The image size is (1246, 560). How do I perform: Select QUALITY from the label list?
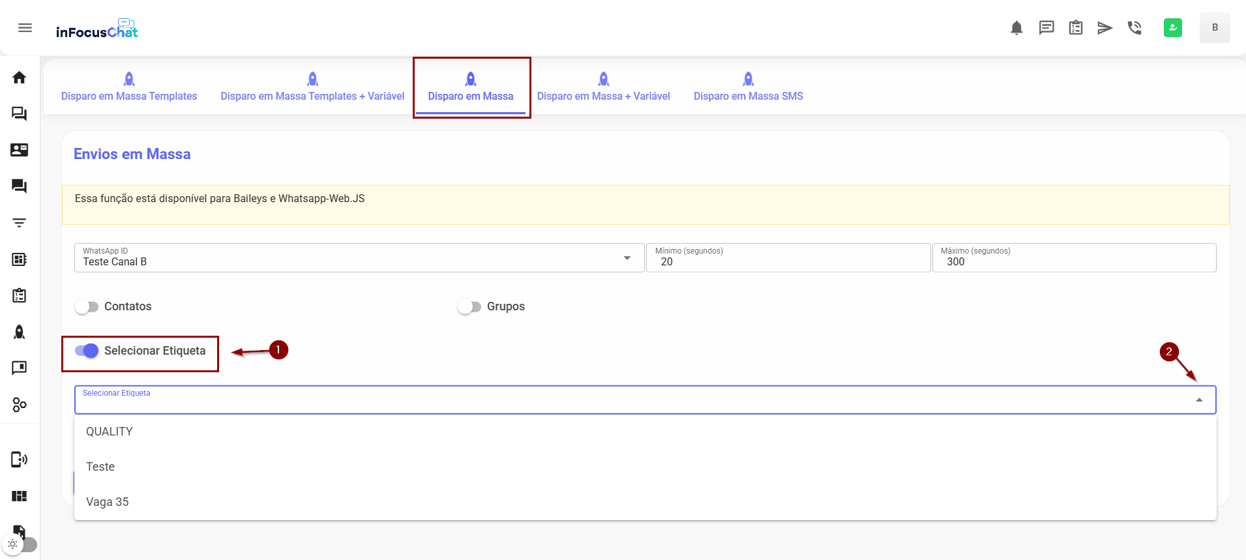110,432
